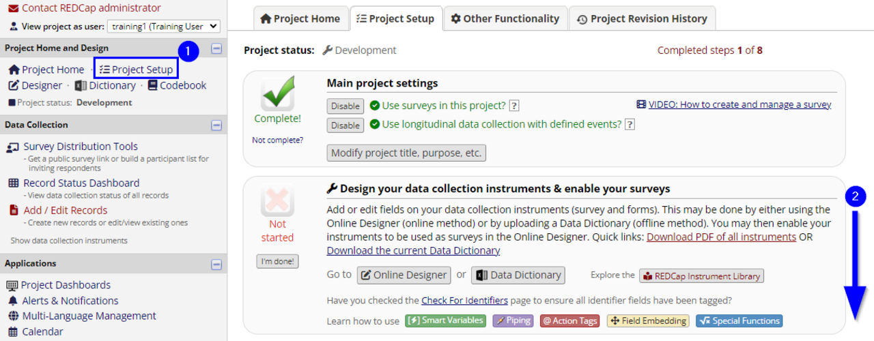Open the Designer pencil icon link
The image size is (874, 341).
click(x=14, y=86)
